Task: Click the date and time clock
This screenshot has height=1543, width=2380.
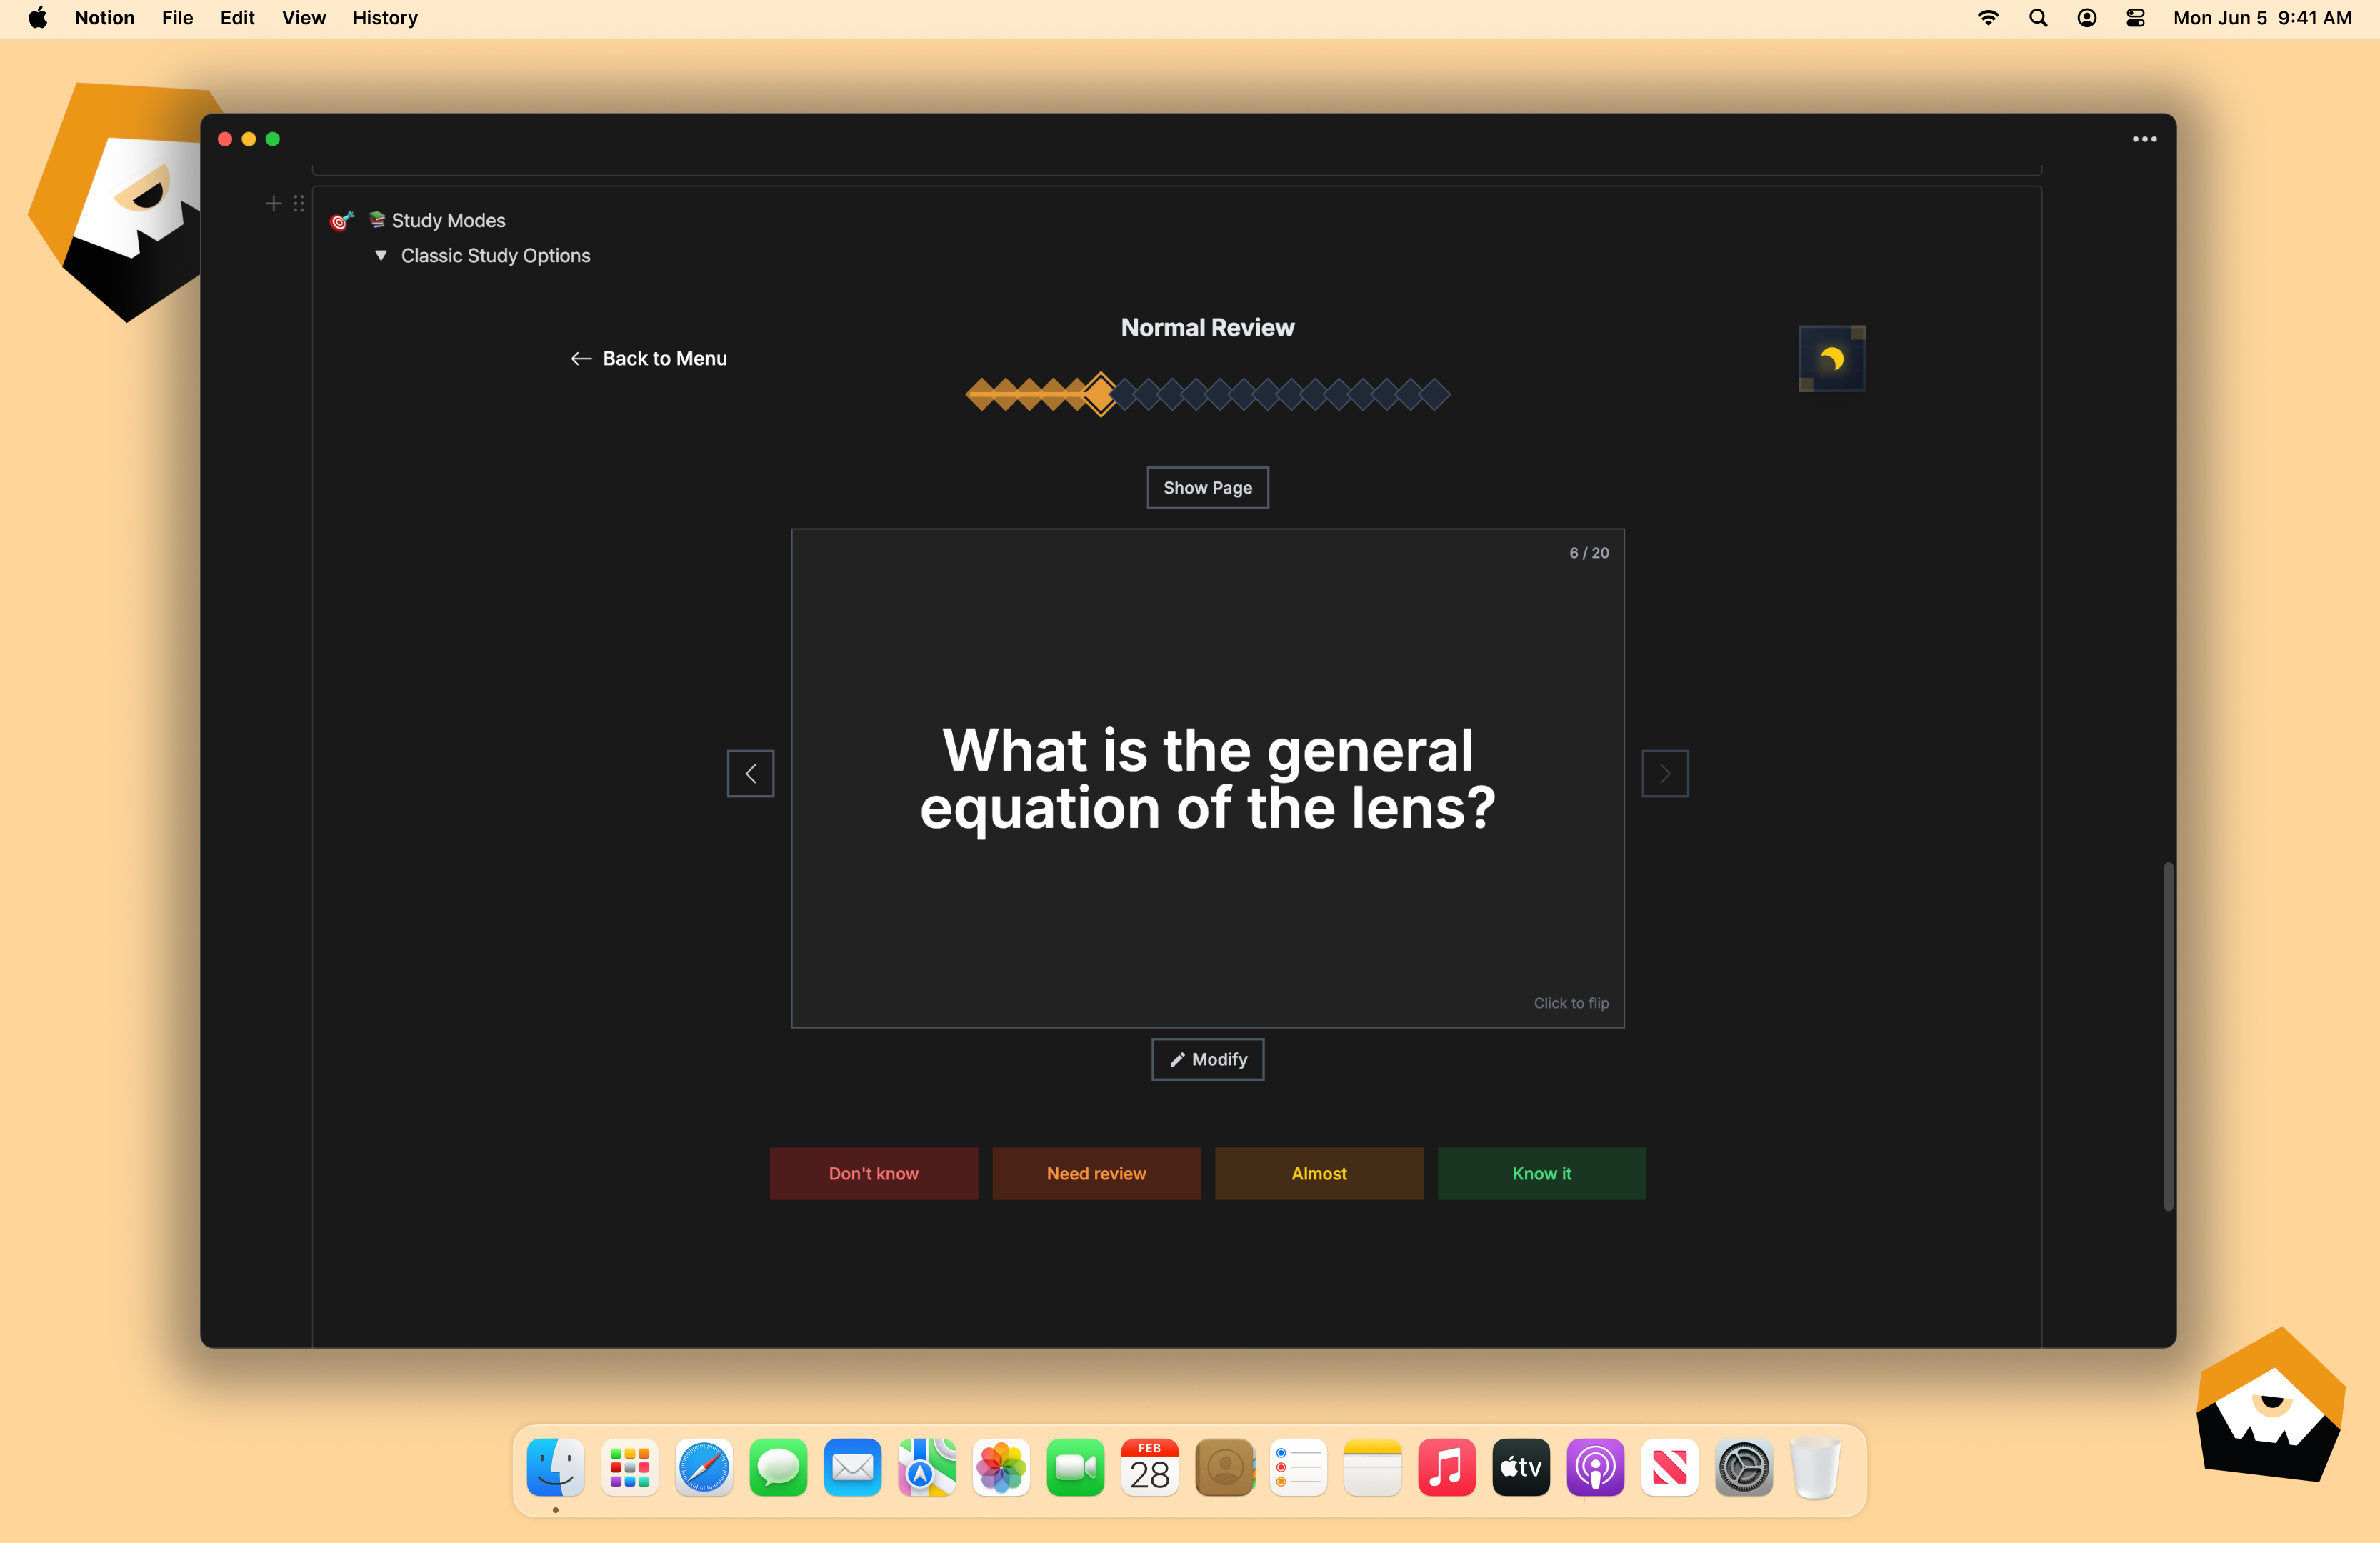Action: [2262, 18]
